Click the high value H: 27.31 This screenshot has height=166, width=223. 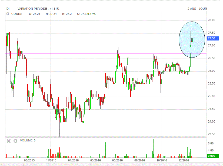[x=51, y=14]
